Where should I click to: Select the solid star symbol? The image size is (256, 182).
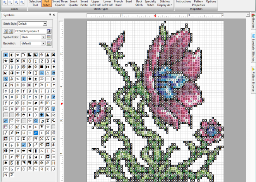(6, 61)
